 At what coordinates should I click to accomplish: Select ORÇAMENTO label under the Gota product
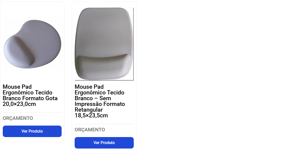18,118
